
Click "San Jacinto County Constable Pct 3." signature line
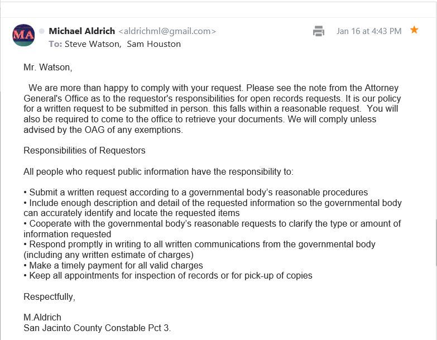pyautogui.click(x=97, y=328)
